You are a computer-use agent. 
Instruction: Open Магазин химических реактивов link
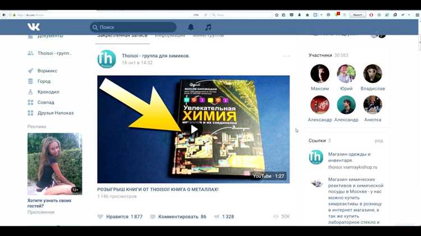[x=356, y=201]
